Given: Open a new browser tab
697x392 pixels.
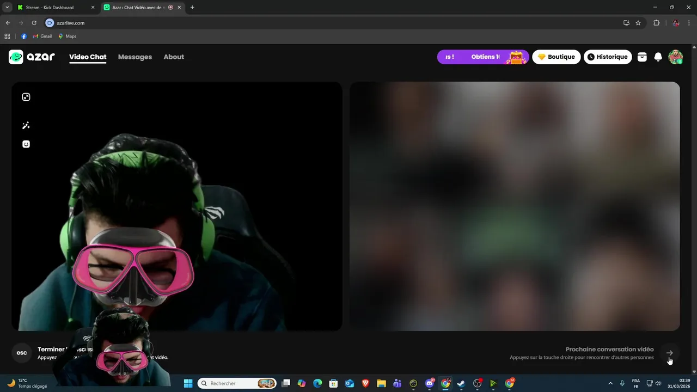Looking at the screenshot, I should 192,8.
